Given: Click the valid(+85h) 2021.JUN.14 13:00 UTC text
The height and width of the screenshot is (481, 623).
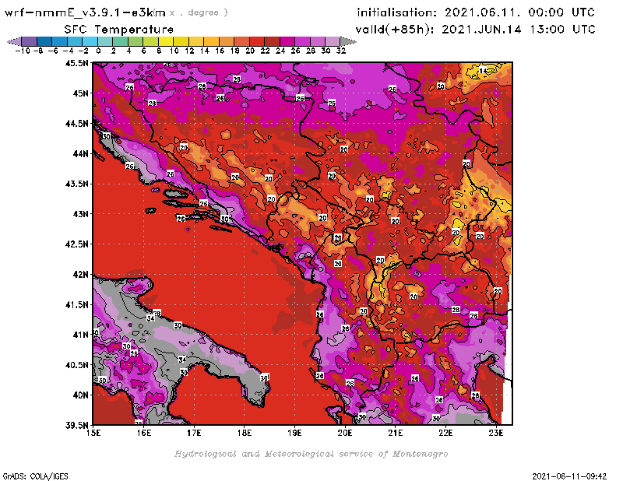Looking at the screenshot, I should pos(475,30).
